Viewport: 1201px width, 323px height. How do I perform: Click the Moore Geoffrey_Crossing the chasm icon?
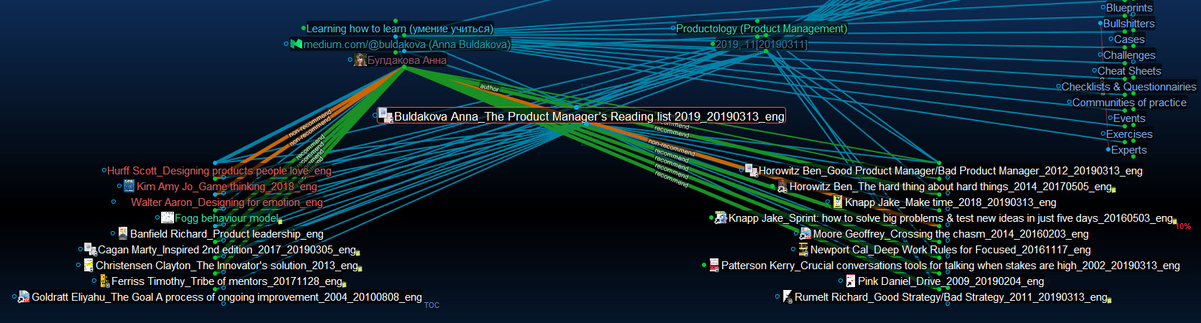pos(805,234)
